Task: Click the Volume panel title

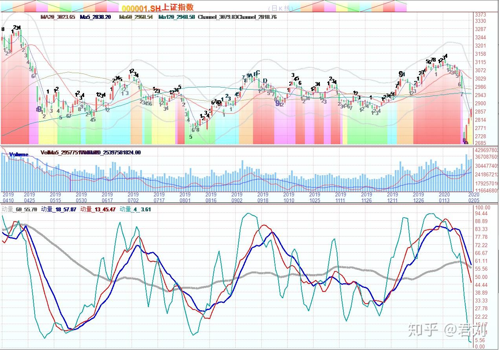Action: 18,154
